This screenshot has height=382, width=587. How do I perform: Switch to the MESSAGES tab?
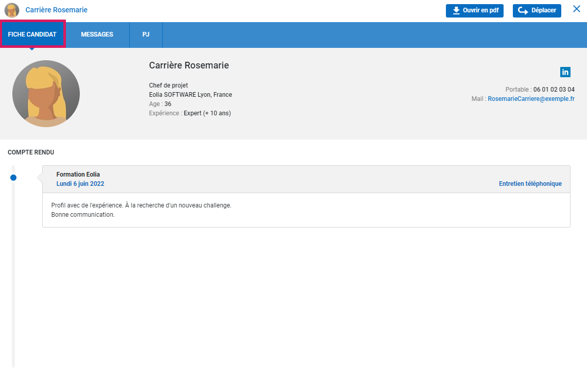click(x=97, y=34)
